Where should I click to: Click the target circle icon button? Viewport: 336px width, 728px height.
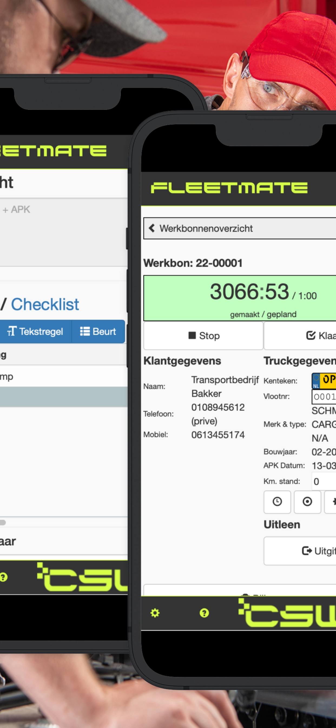tap(307, 502)
